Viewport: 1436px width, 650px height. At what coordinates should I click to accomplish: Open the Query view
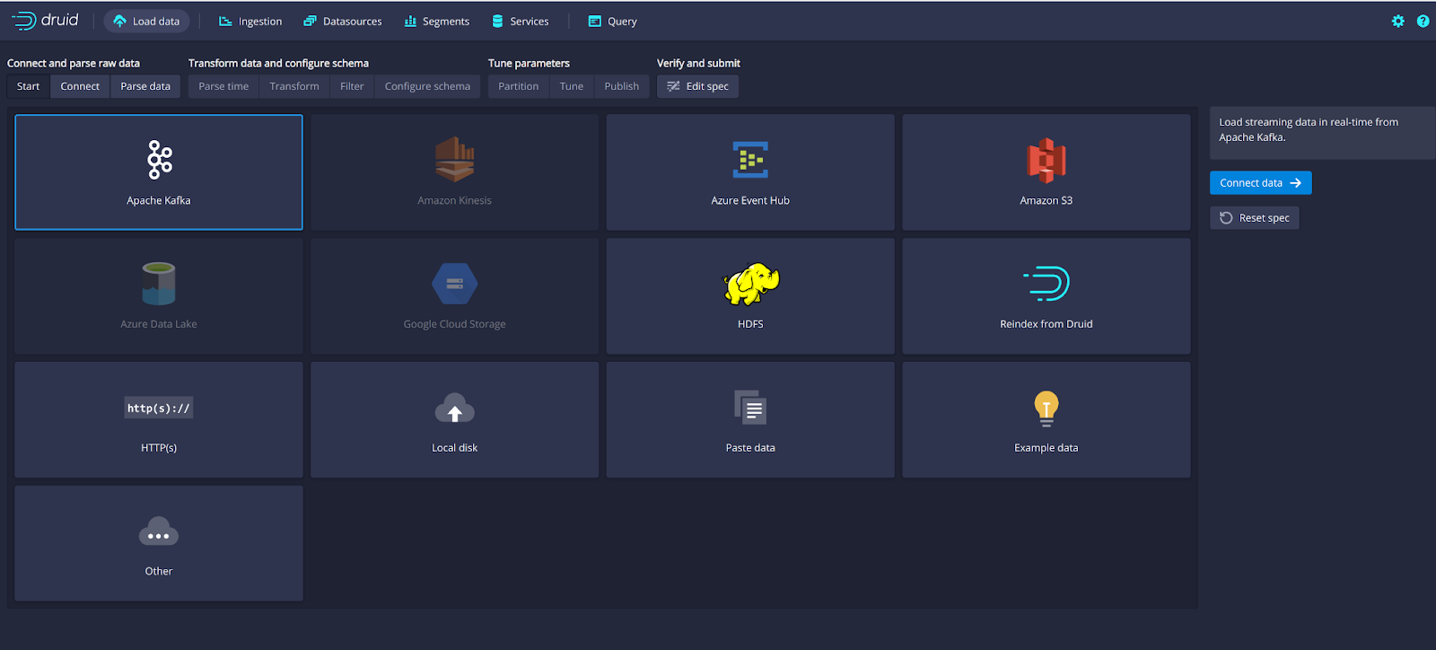tap(612, 22)
